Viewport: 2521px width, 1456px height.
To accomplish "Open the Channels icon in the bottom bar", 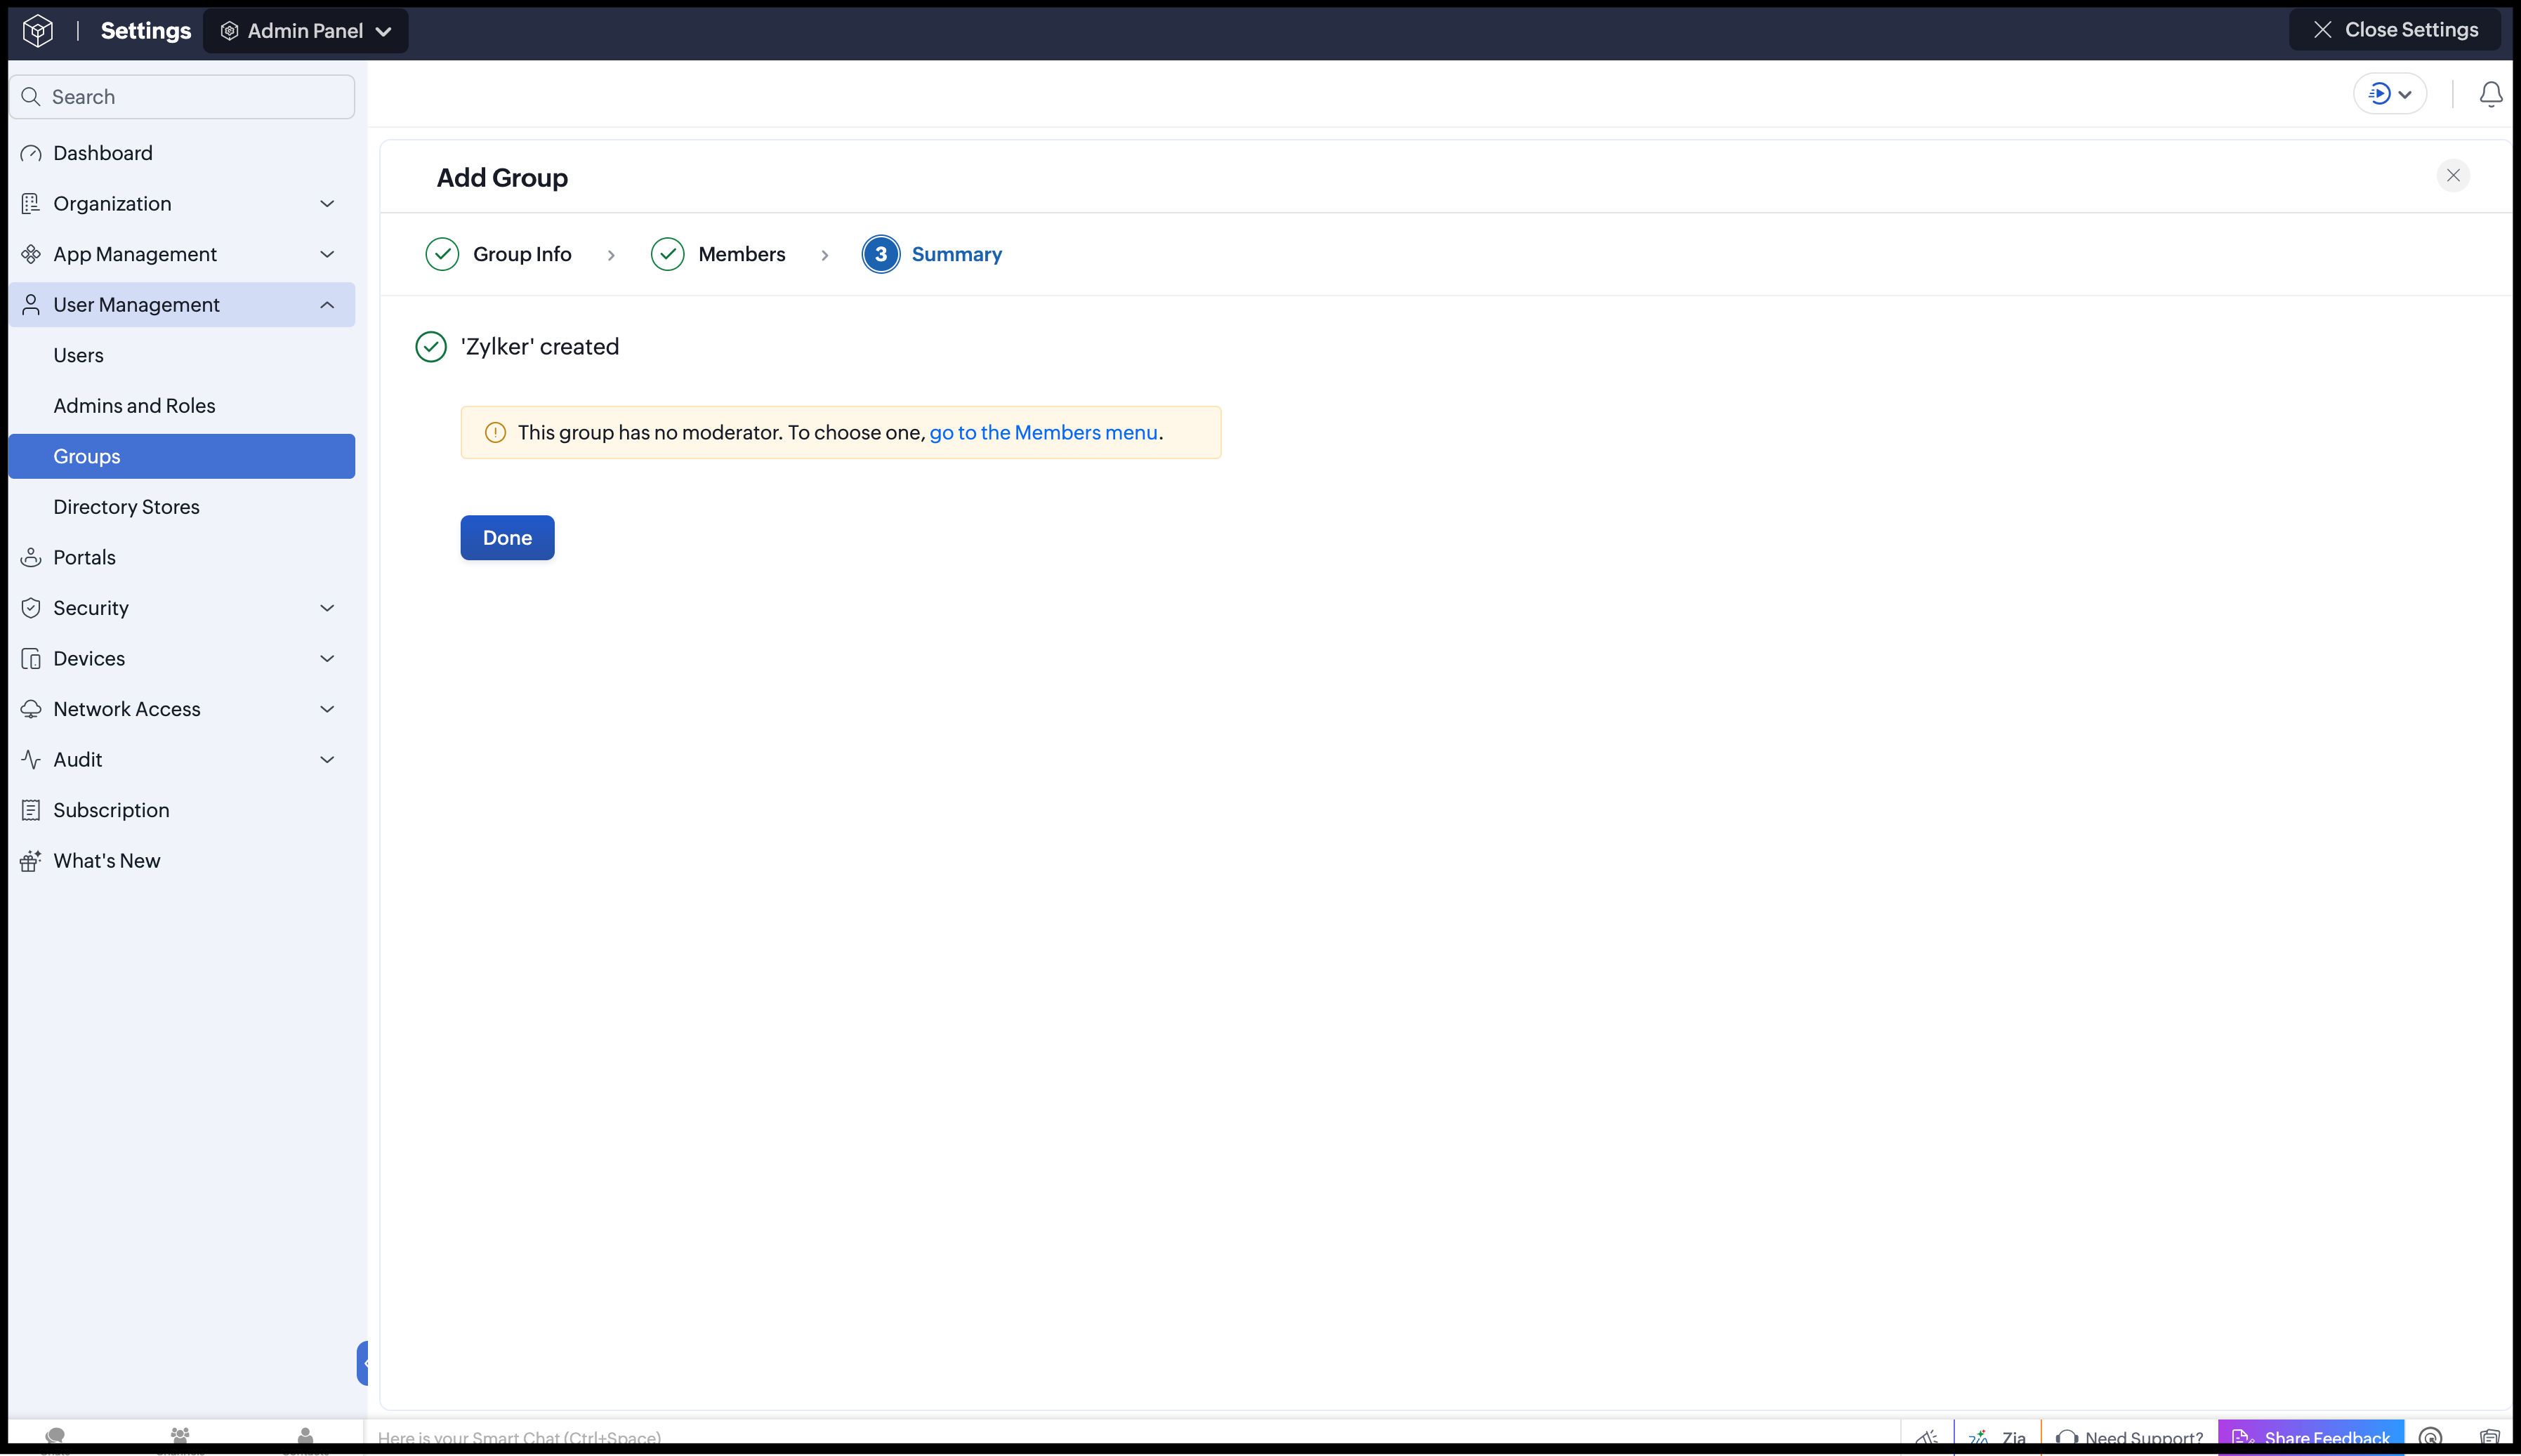I will [x=180, y=1438].
